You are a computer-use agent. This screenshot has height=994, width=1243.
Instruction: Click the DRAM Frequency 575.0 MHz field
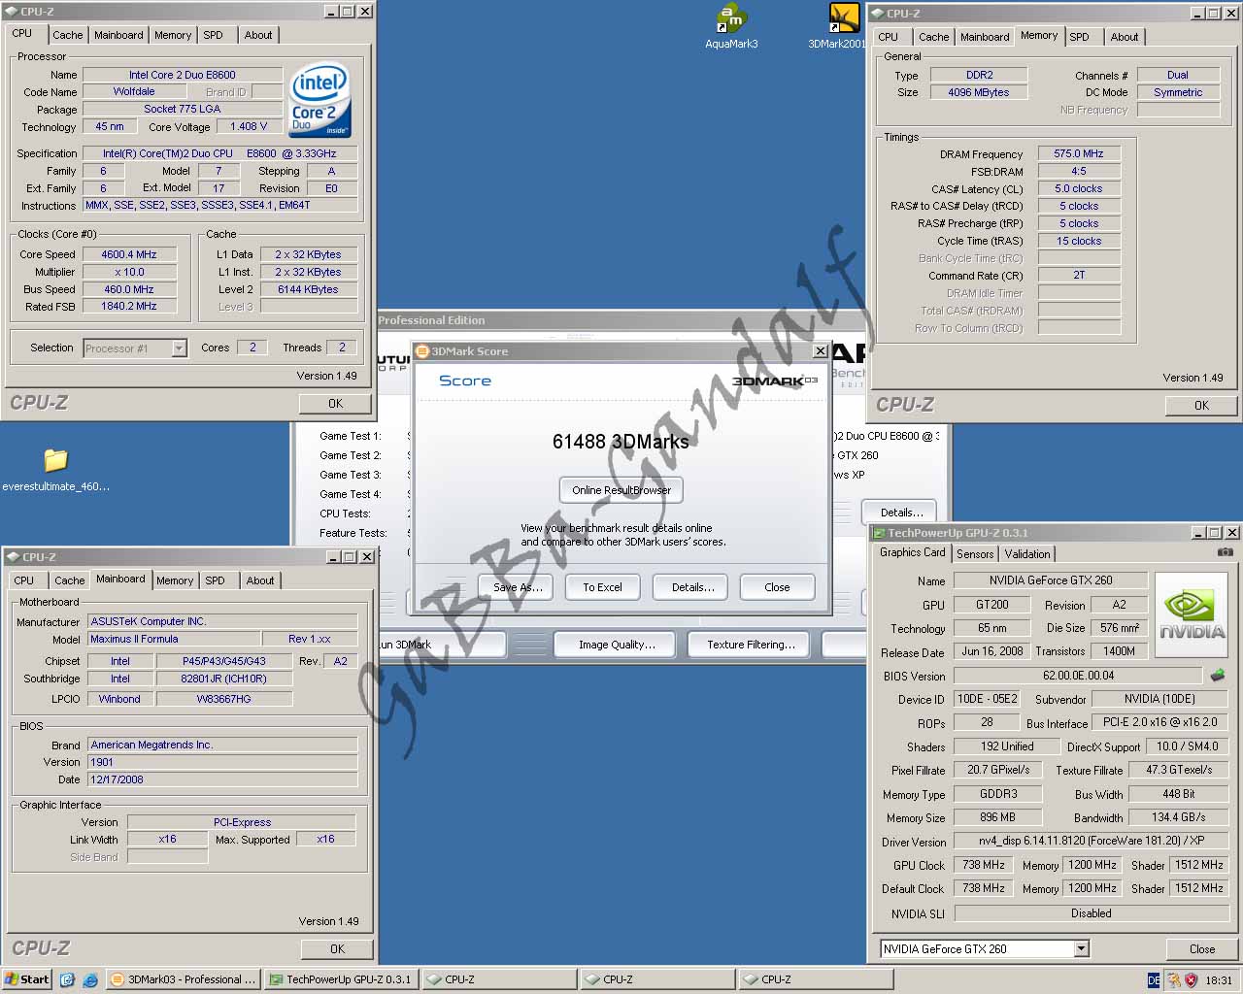[x=1079, y=153]
